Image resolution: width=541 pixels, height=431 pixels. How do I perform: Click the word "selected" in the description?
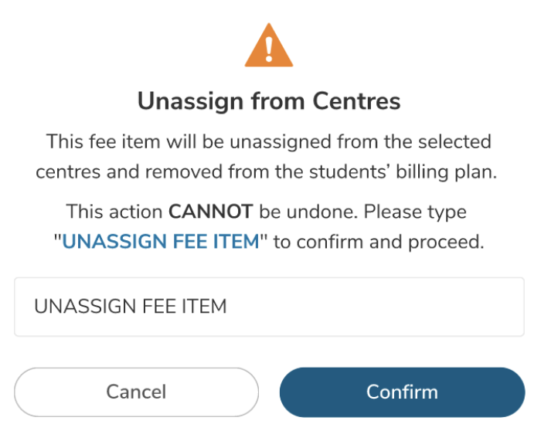456,142
